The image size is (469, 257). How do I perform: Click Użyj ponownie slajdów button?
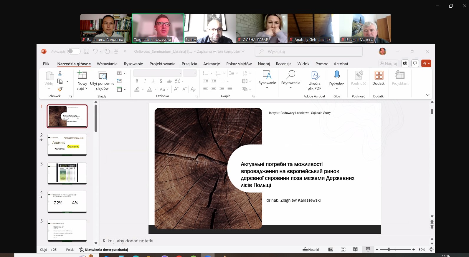[102, 80]
